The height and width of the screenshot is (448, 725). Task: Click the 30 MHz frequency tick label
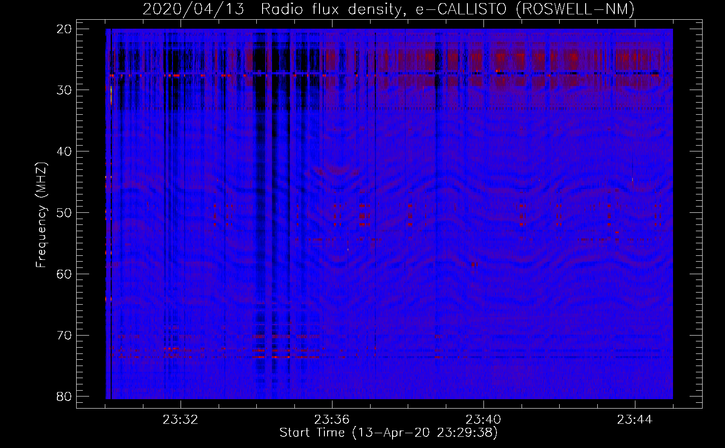(65, 90)
